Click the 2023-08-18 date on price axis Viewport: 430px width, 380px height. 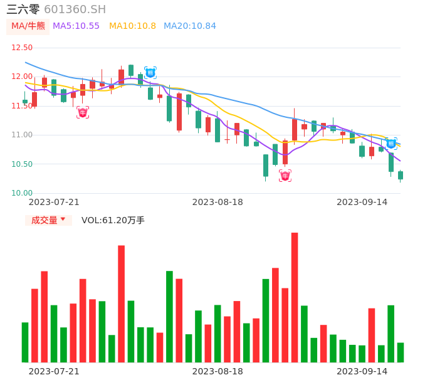(x=218, y=202)
